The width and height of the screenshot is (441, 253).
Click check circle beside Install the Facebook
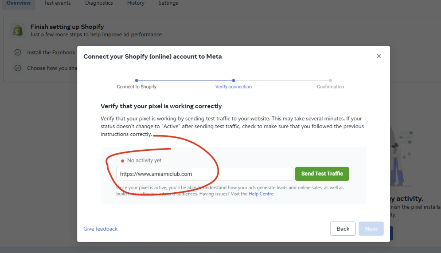click(x=18, y=53)
